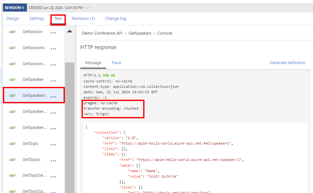Click the vary: Origin line
Viewport: 313px width, 193px height.
click(96, 114)
